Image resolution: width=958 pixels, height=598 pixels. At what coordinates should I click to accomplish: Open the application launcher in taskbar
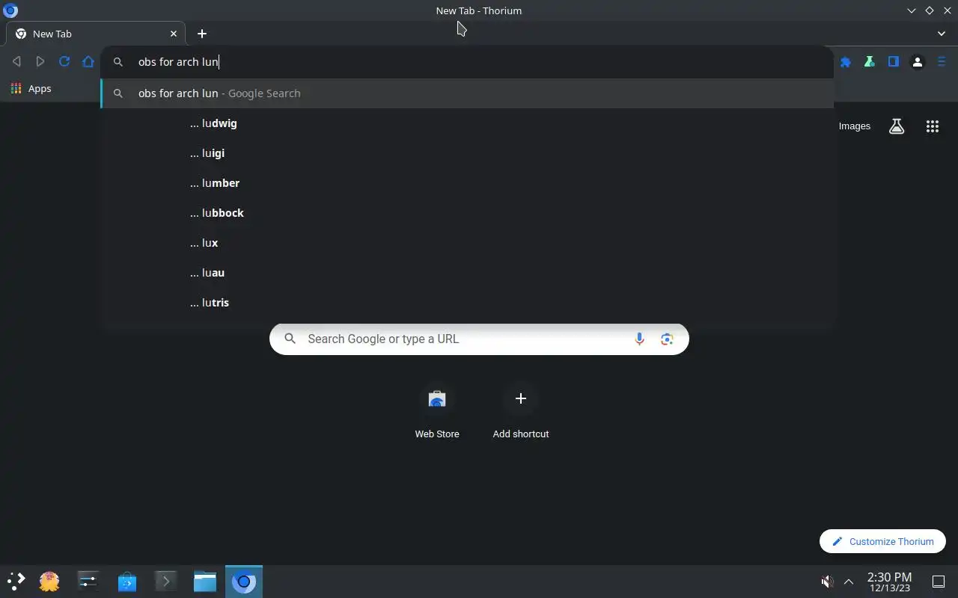[x=16, y=581]
